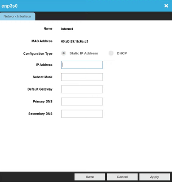Click the Configuration Type label
The width and height of the screenshot is (172, 182).
38,54
